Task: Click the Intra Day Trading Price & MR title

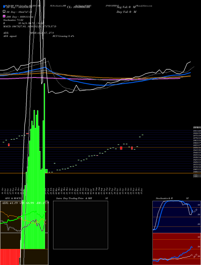Action: pos(74,198)
